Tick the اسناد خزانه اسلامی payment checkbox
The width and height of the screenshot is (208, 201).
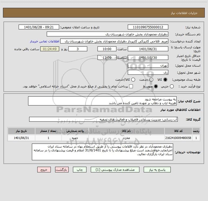[x=131, y=86]
